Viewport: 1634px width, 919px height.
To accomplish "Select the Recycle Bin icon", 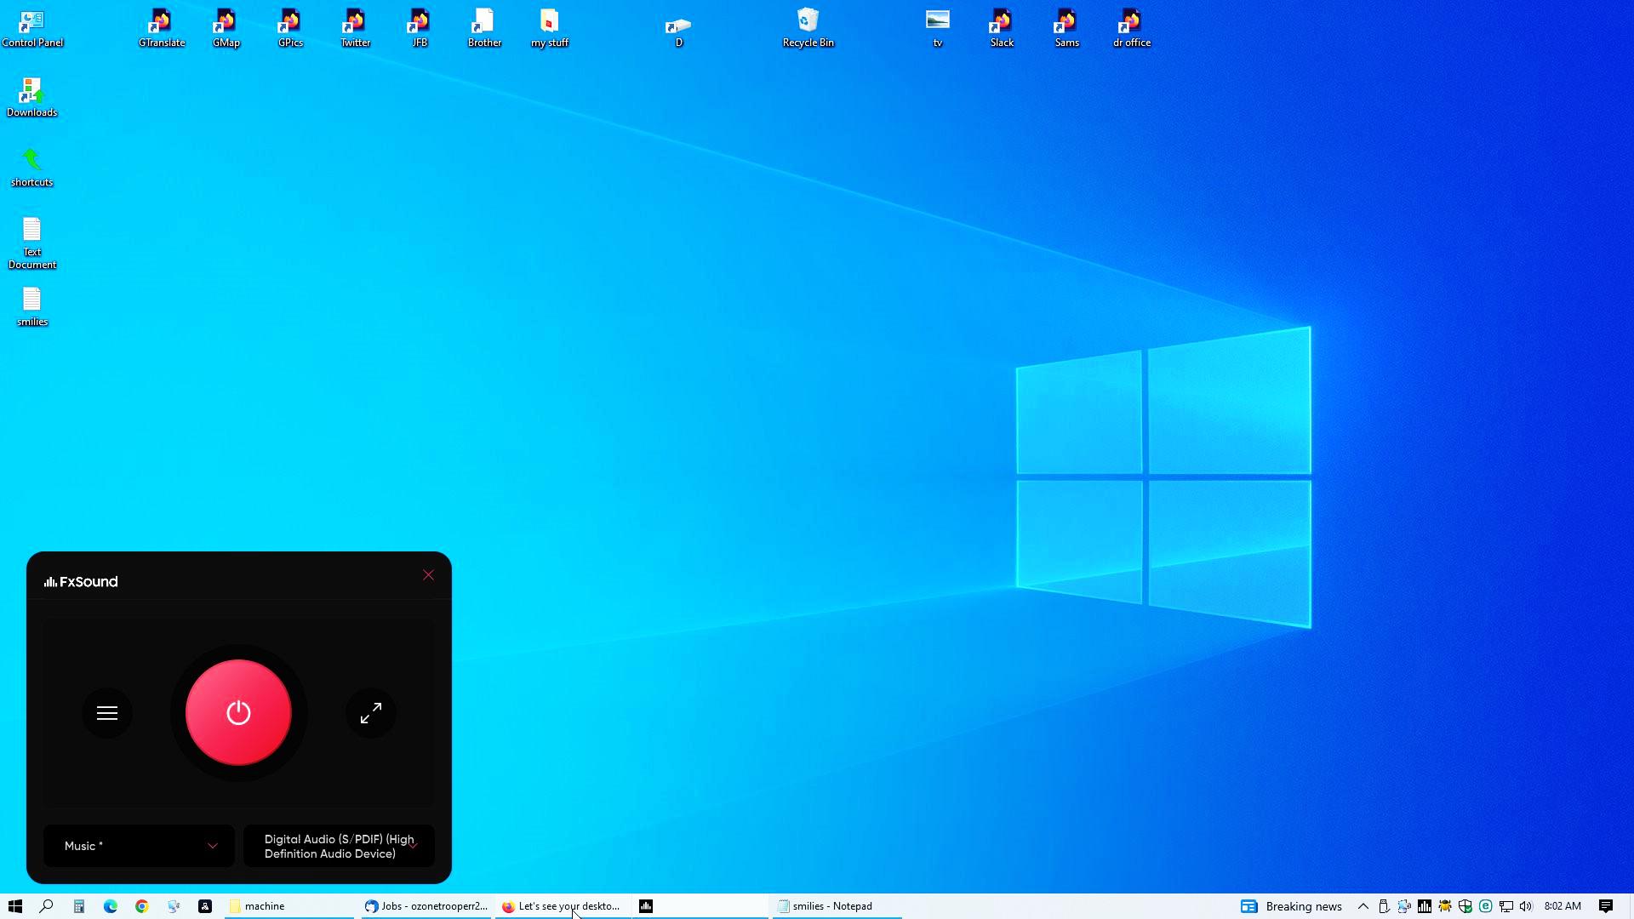I will [808, 27].
